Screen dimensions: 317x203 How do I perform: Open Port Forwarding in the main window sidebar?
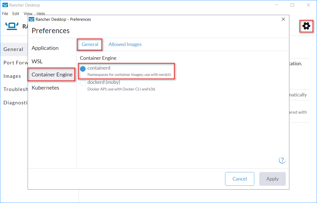point(16,63)
